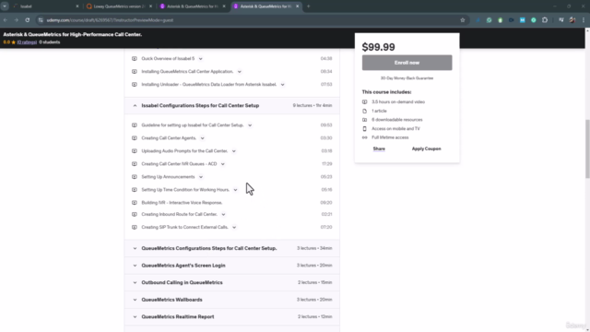590x332 pixels.
Task: Expand Setting Up Time Condition chevron
Action: (x=235, y=190)
